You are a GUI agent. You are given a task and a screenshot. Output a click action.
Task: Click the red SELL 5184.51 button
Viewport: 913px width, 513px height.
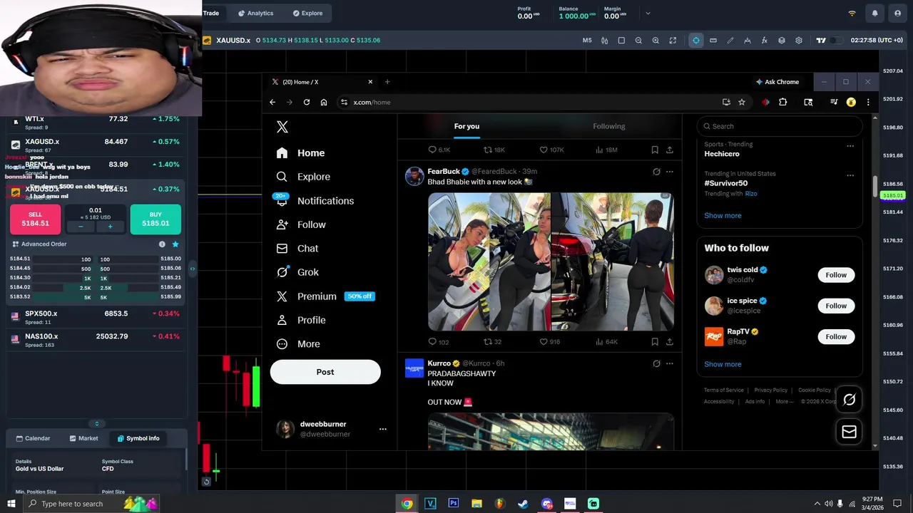point(35,219)
